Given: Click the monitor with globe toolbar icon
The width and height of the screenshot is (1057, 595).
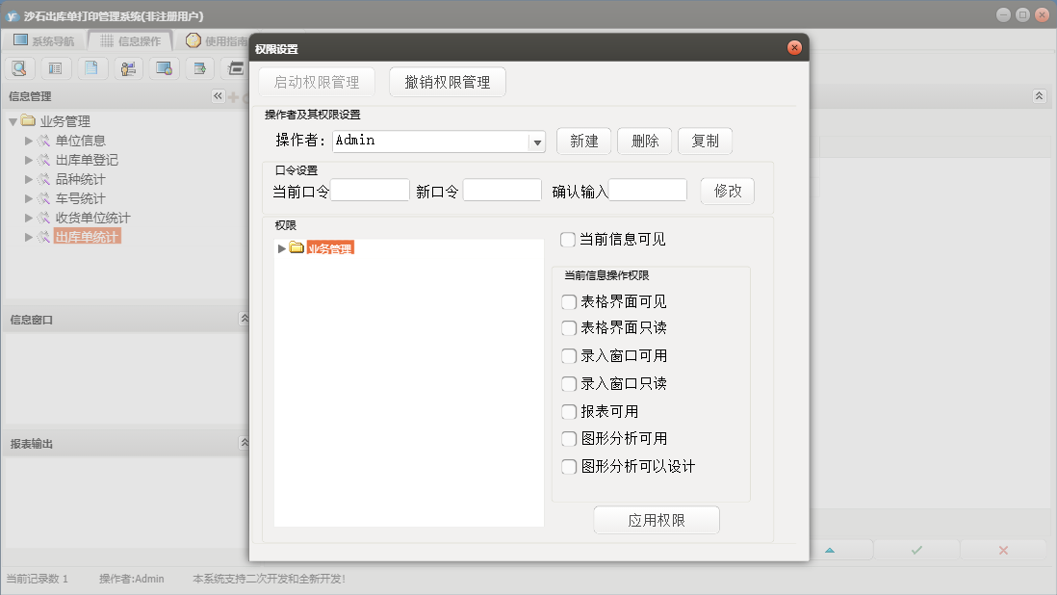Looking at the screenshot, I should coord(164,68).
